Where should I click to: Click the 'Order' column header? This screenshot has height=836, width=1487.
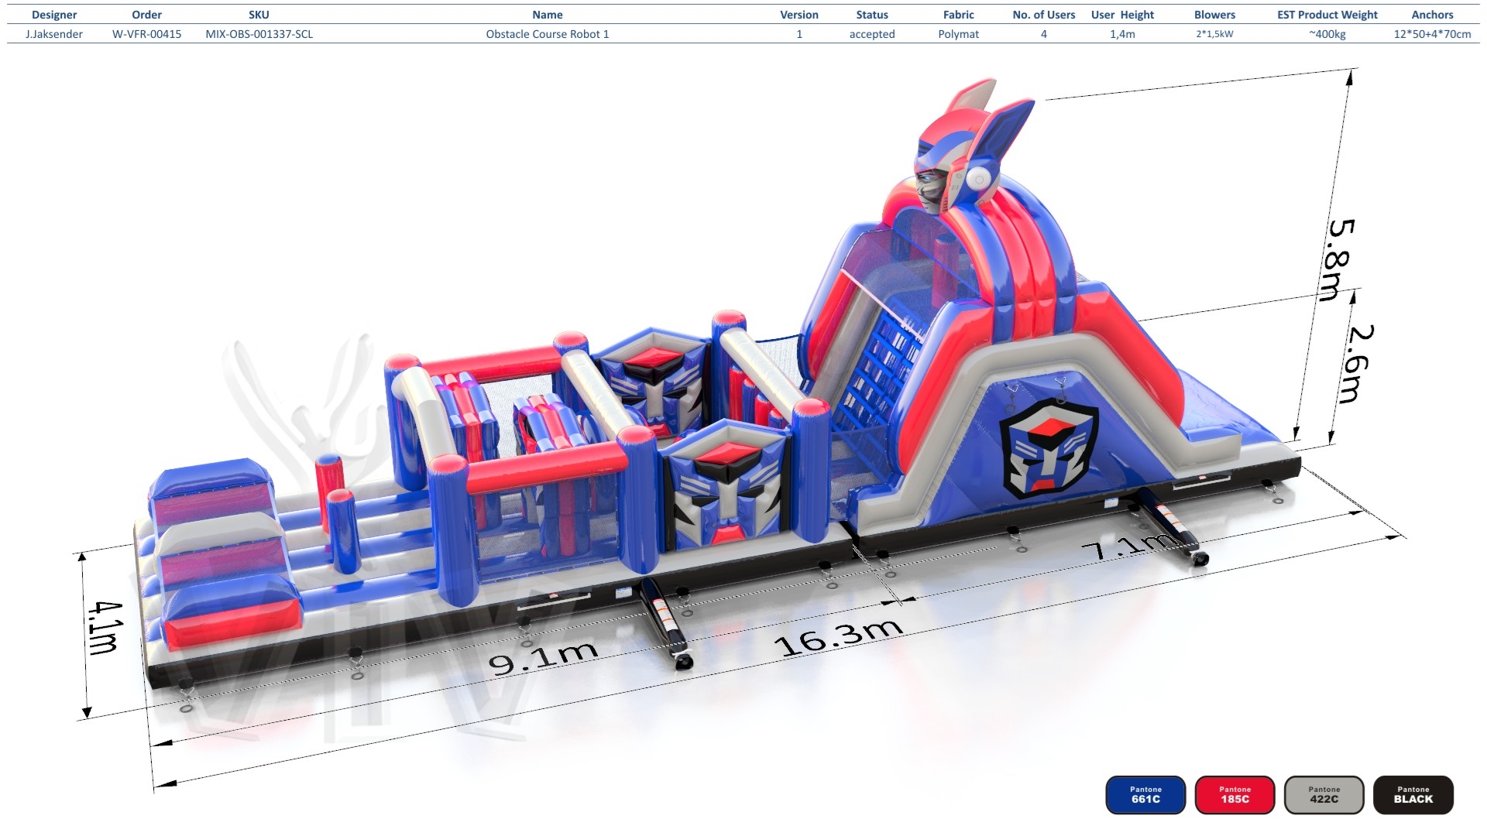(x=147, y=15)
